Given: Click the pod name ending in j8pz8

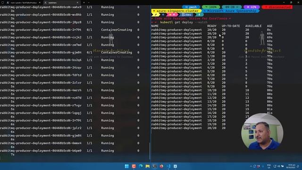Looking at the screenshot, I should [x=41, y=22].
